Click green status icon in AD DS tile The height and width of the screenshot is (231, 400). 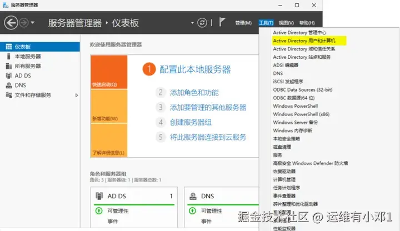[x=99, y=211]
